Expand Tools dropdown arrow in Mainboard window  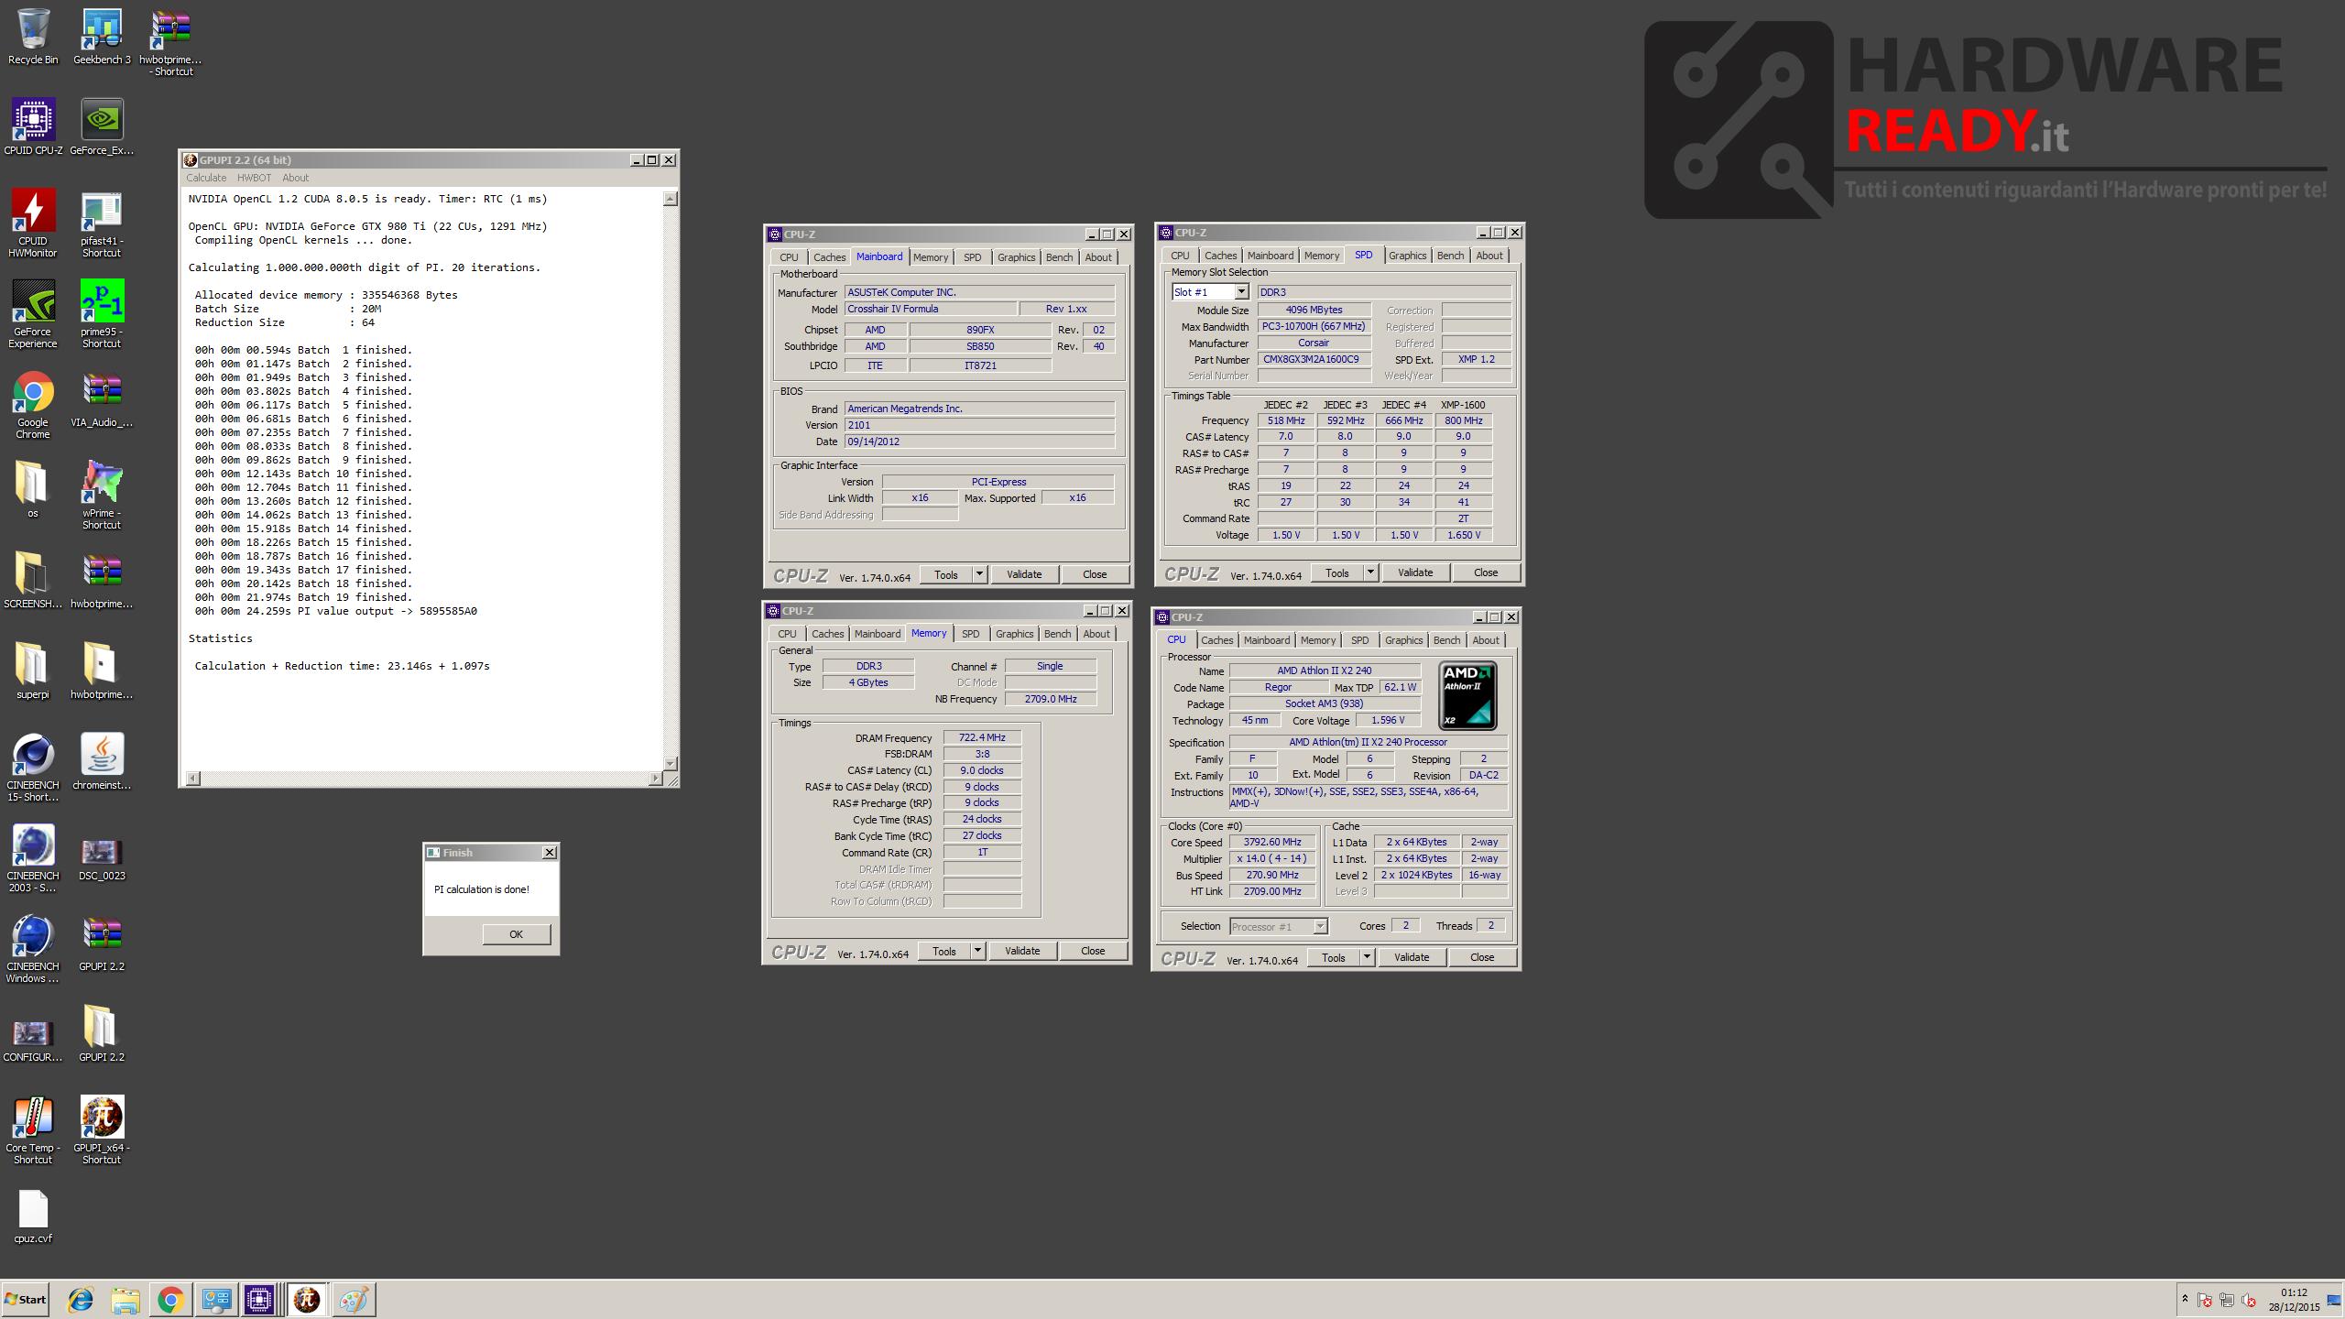[x=979, y=574]
